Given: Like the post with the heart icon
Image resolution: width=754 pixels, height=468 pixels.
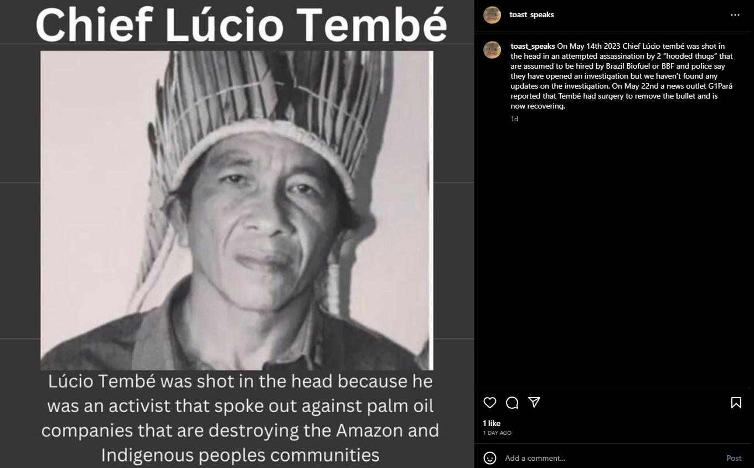Looking at the screenshot, I should click(490, 403).
